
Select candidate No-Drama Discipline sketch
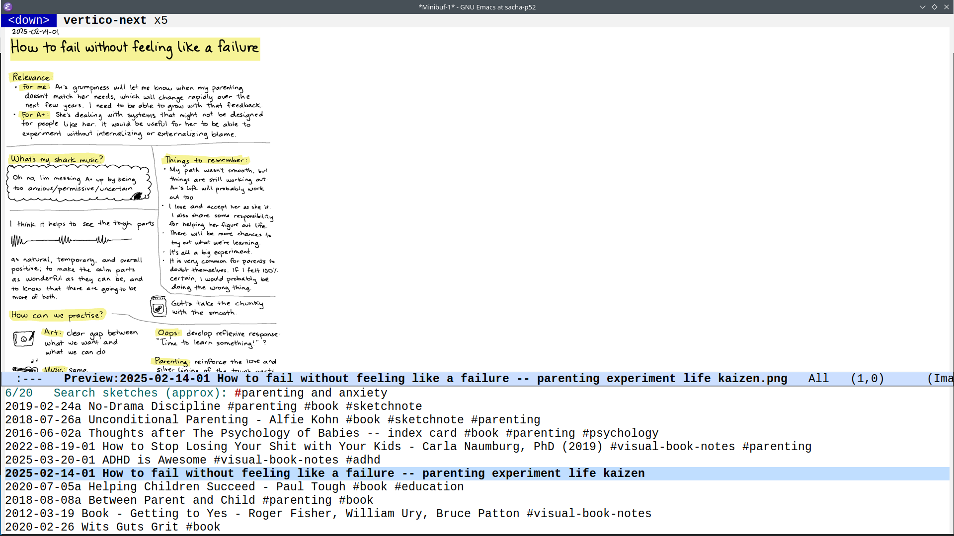coord(213,406)
